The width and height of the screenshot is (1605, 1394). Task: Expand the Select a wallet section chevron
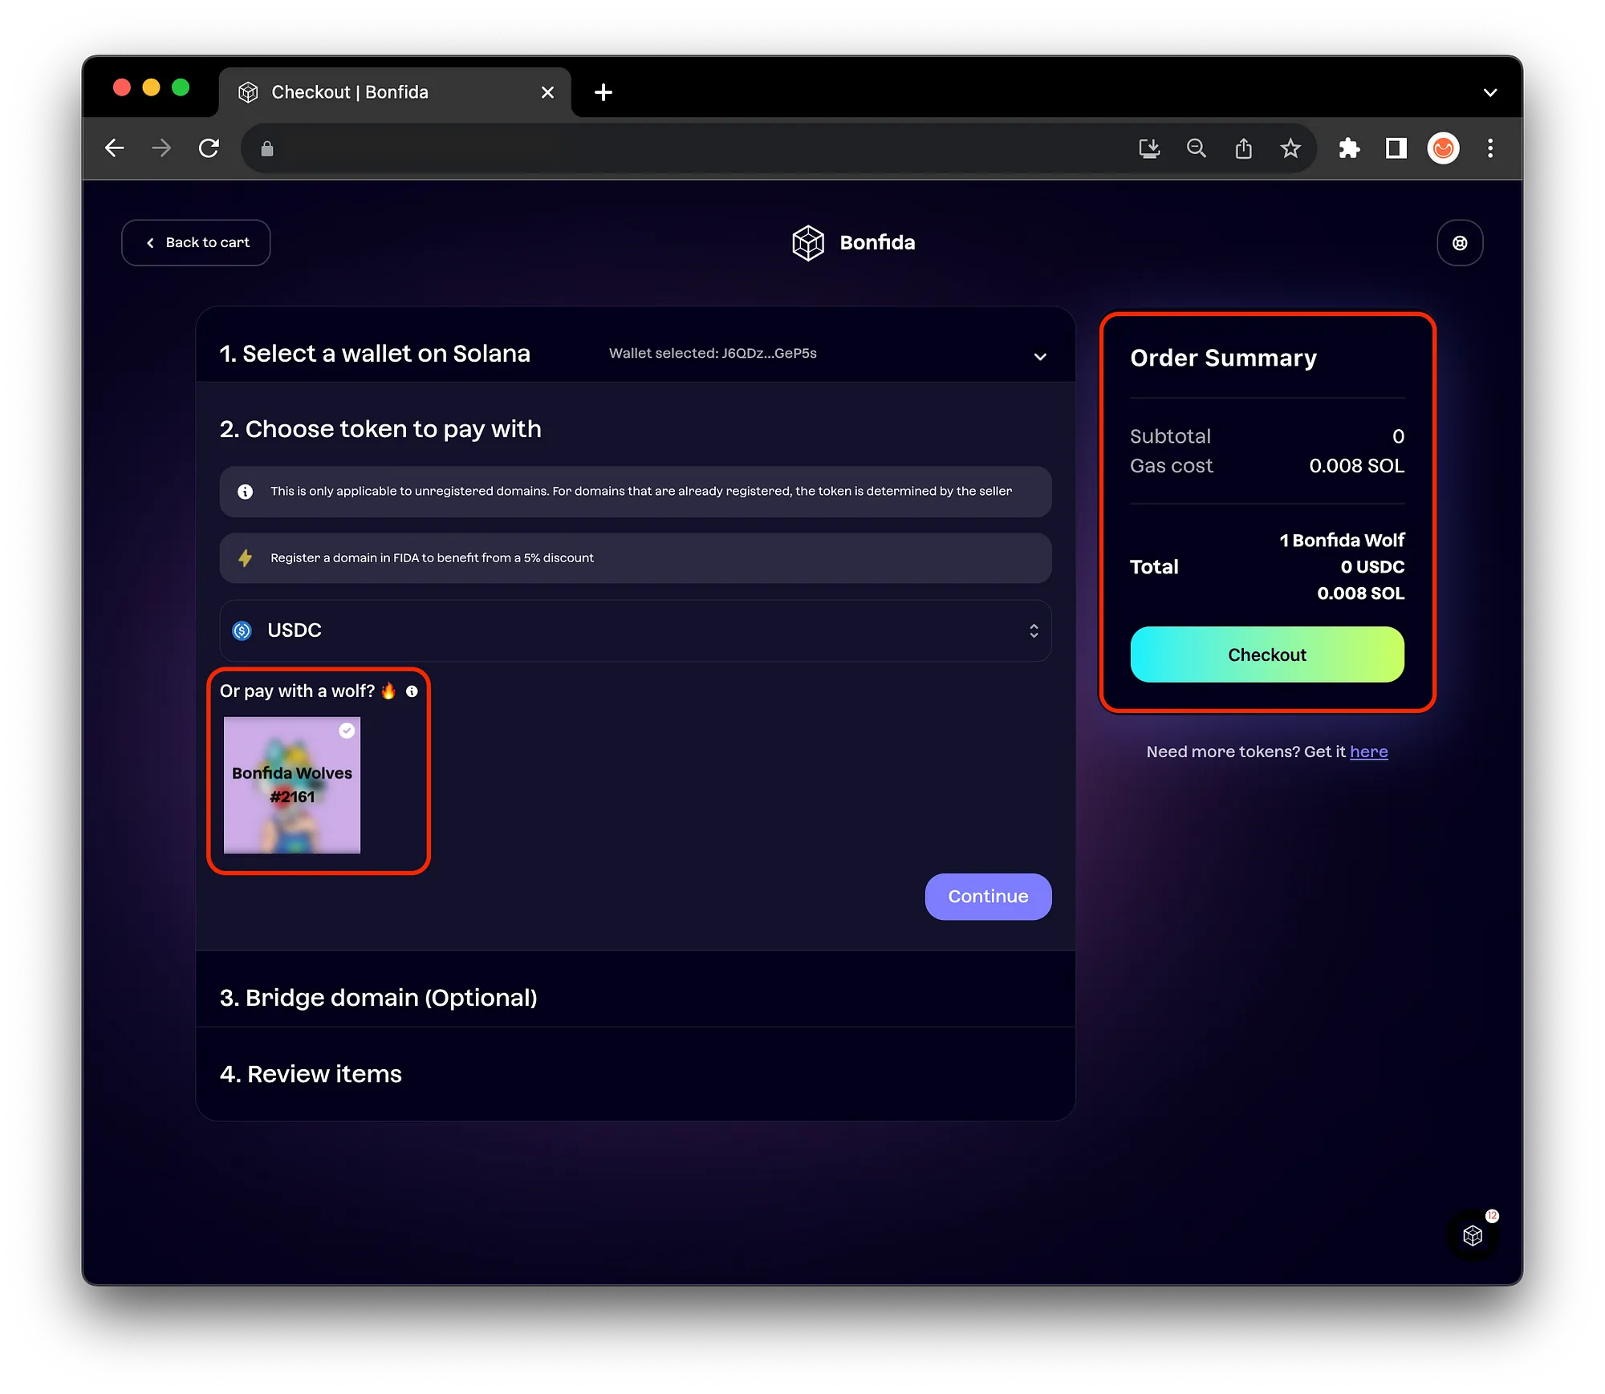pos(1040,356)
